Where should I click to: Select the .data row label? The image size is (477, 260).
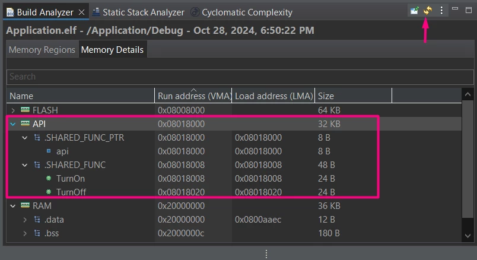(54, 220)
